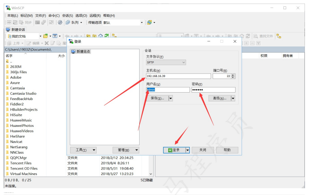Open the Local (本地) menu

click(x=13, y=16)
